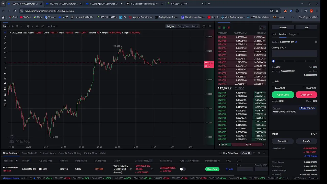Share position PNL icon

click(x=152, y=169)
